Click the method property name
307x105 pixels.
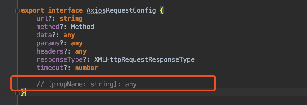(48, 27)
